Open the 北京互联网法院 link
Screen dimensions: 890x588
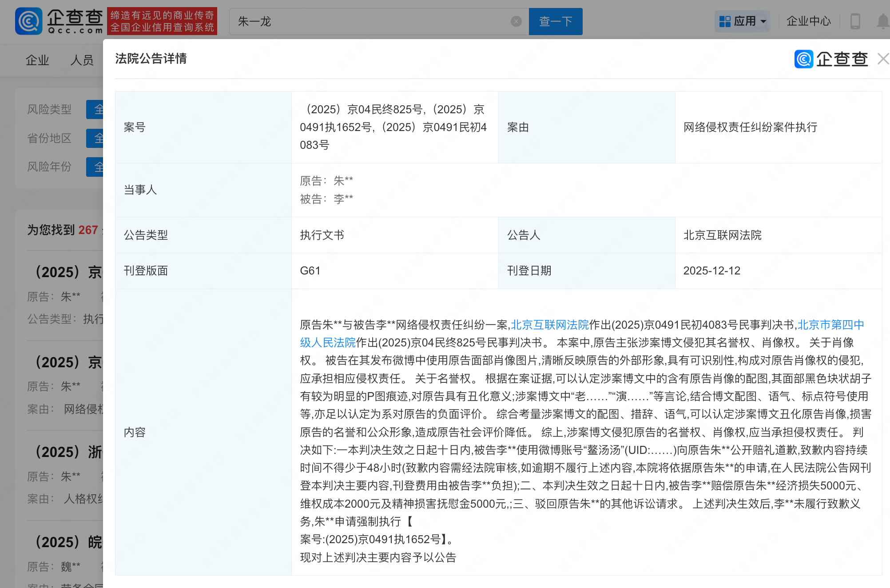pyautogui.click(x=550, y=325)
